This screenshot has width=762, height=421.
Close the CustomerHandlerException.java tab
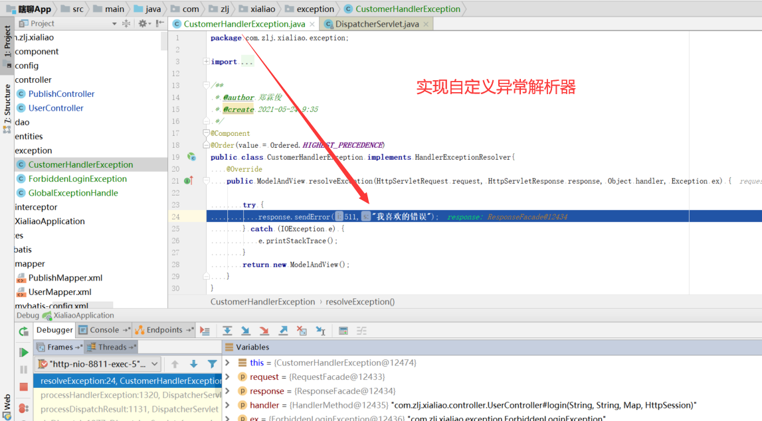click(x=312, y=25)
